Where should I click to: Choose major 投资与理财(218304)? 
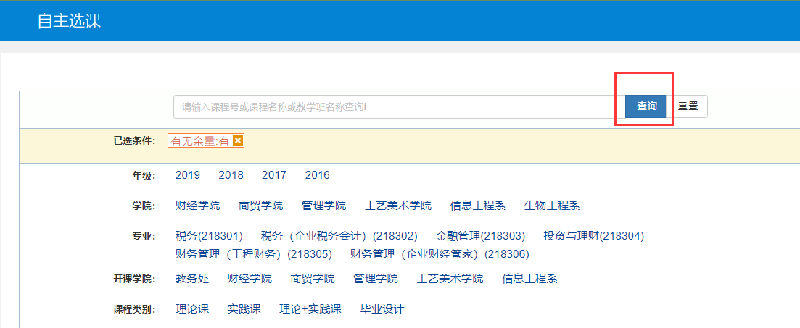pos(593,236)
